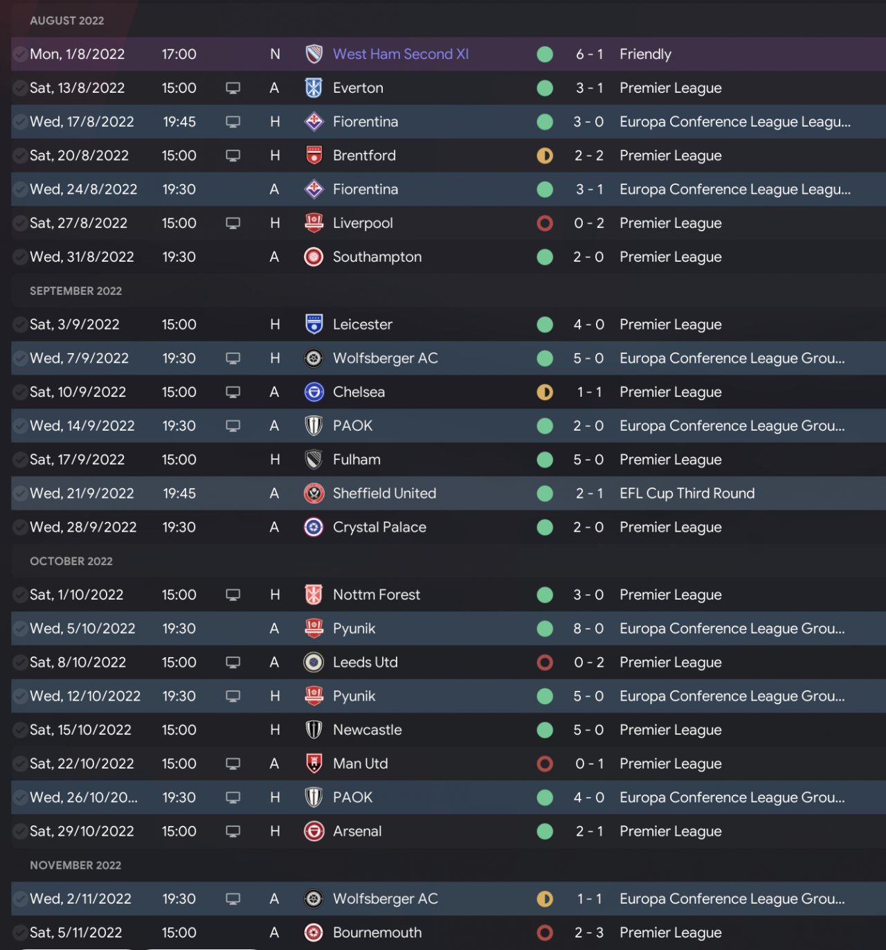Image resolution: width=886 pixels, height=950 pixels.
Task: Click TV broadcast icon for Everton match
Action: pyautogui.click(x=233, y=88)
